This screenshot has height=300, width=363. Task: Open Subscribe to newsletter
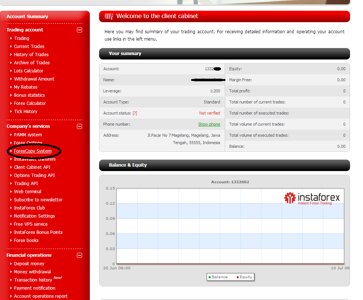point(38,200)
